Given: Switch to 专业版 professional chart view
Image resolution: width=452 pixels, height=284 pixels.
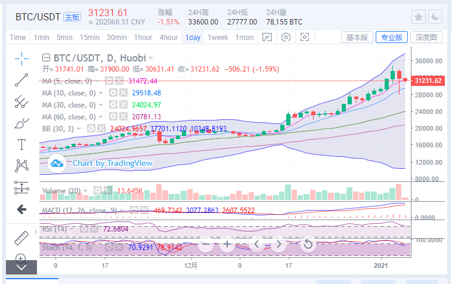Looking at the screenshot, I should coord(392,37).
